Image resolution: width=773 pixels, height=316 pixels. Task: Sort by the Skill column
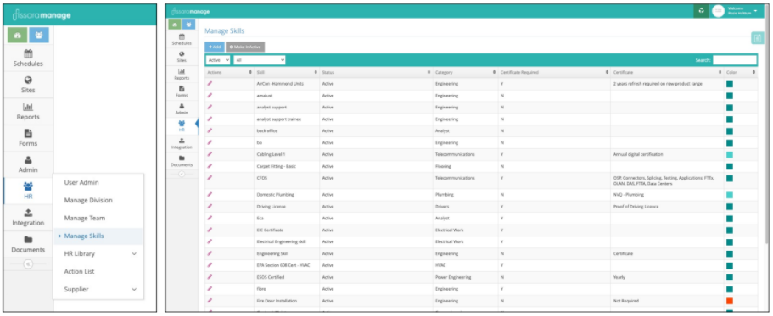[x=286, y=72]
